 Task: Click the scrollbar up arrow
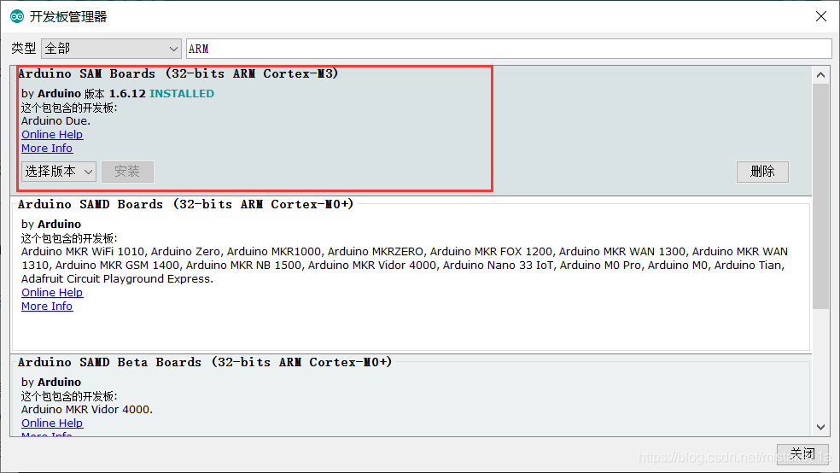coord(820,75)
